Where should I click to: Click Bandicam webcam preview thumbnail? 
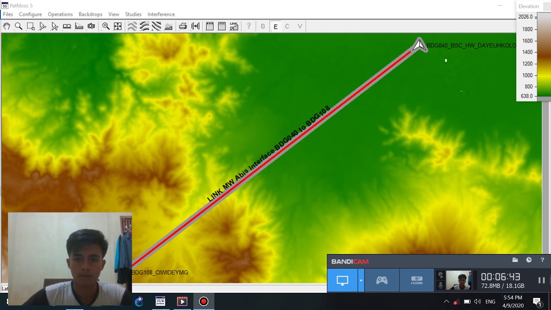click(x=458, y=280)
